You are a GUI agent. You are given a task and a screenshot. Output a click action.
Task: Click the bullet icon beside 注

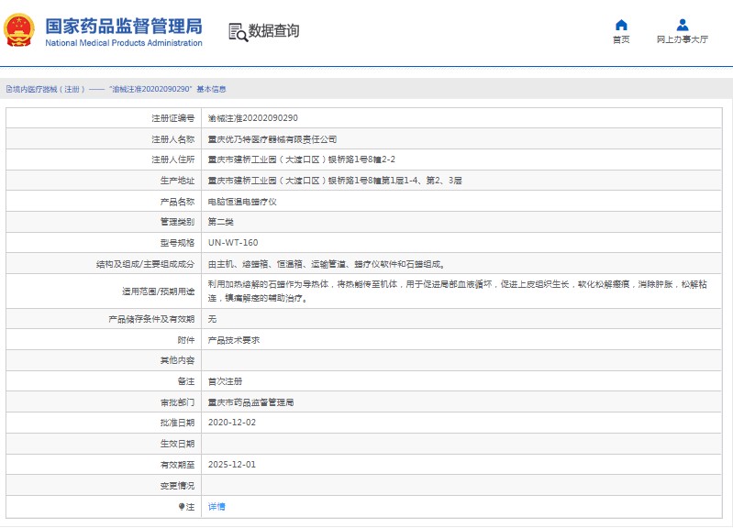click(x=182, y=507)
